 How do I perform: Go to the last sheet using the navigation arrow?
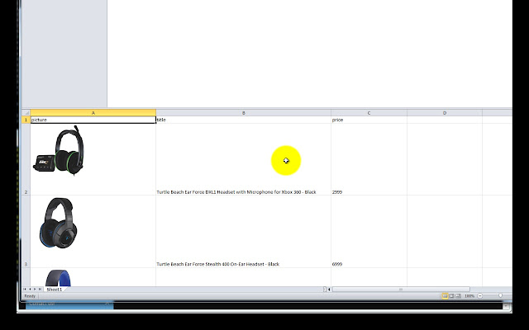coord(40,290)
